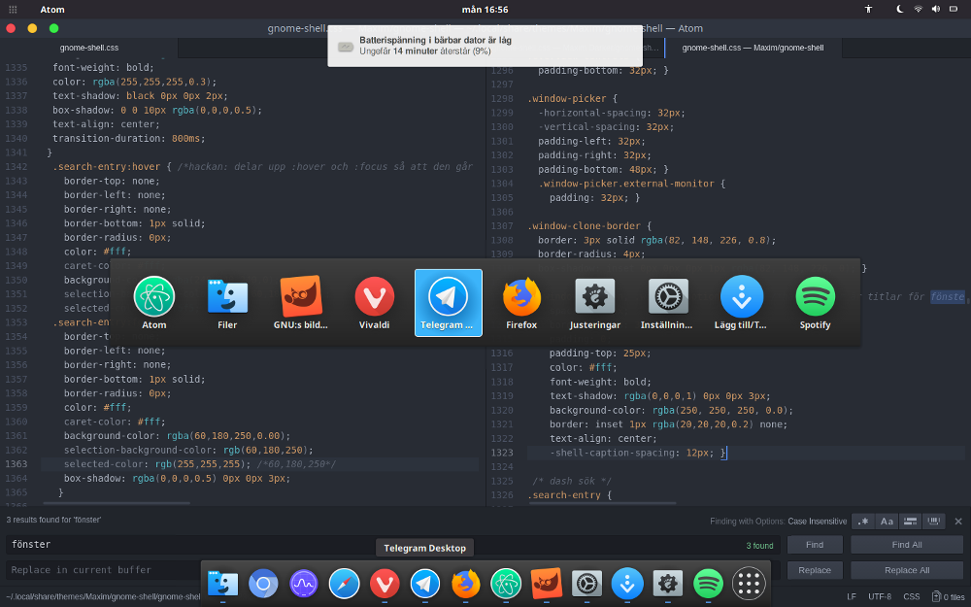Image resolution: width=971 pixels, height=607 pixels.
Task: Click the Find button
Action: click(815, 545)
